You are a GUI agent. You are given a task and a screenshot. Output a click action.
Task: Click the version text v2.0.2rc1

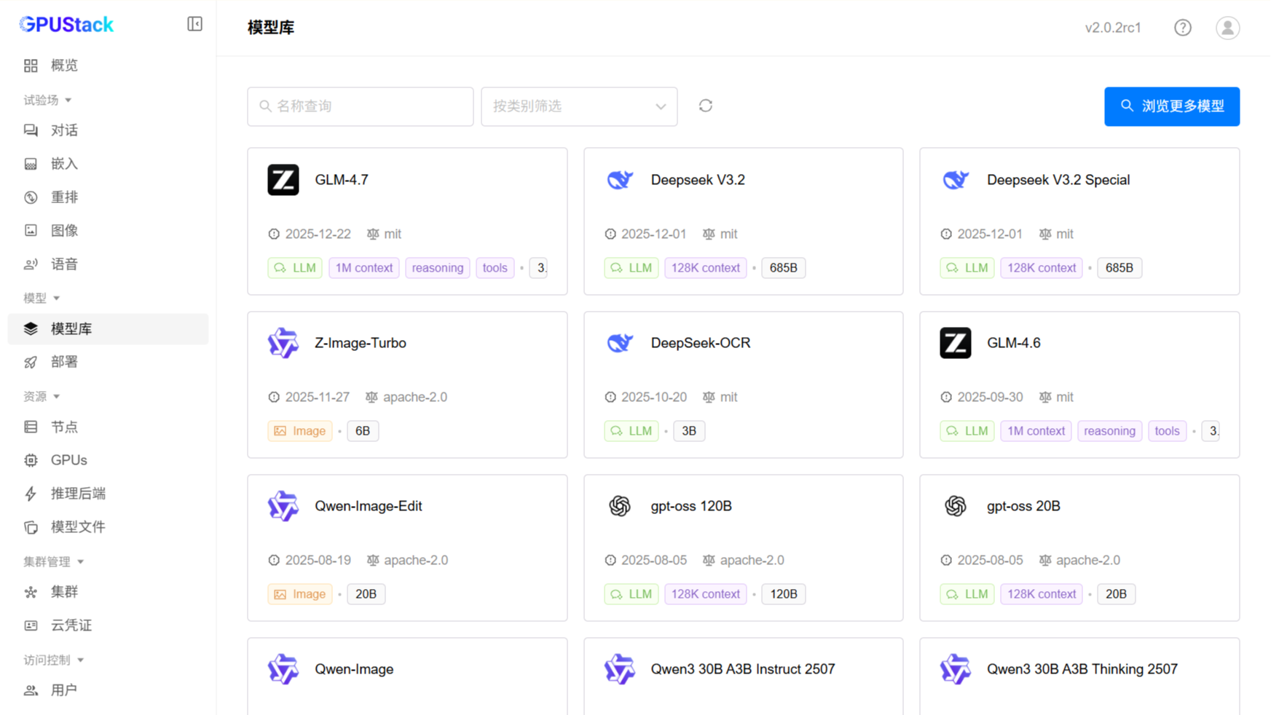pos(1113,28)
